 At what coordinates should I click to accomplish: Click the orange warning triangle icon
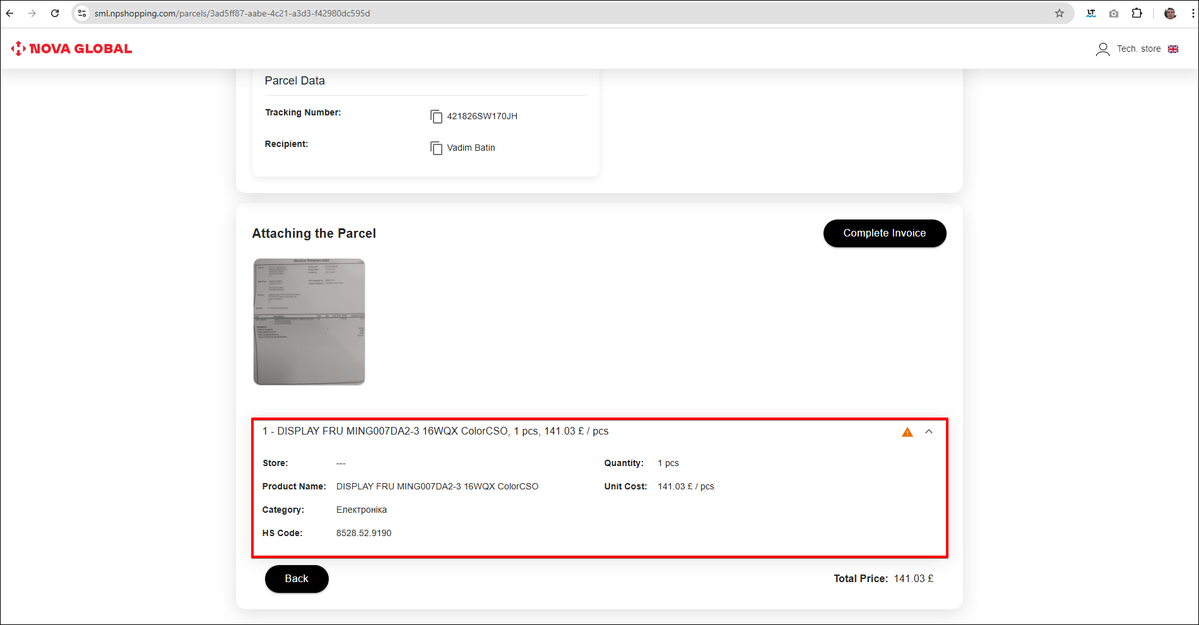coord(907,432)
